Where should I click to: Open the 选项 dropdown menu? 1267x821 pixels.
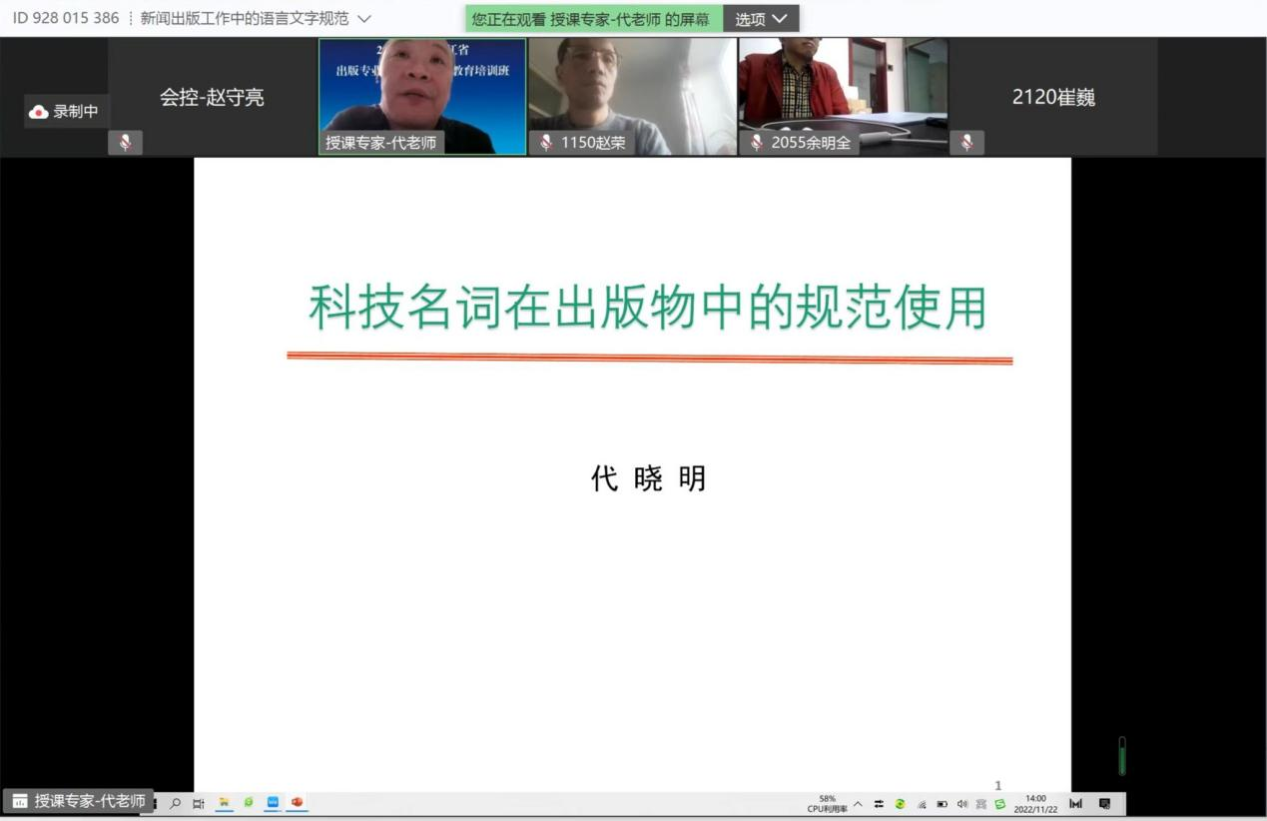(761, 19)
